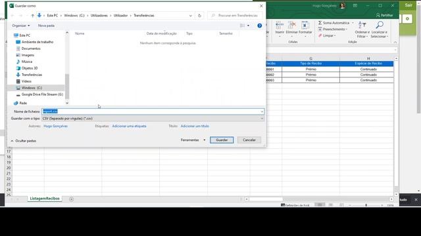Add a new sheet with plus icon
This screenshot has width=421, height=236.
(71, 199)
